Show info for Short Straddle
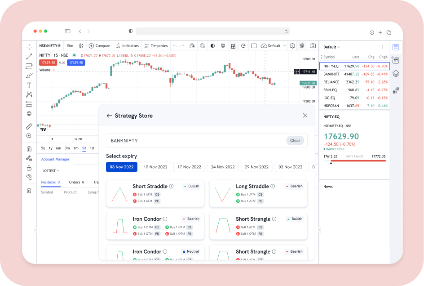424x286 pixels. coord(172,186)
